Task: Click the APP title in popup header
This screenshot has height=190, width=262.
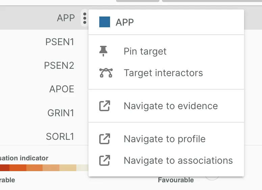Action: click(125, 22)
